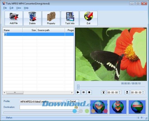Click the end time field stepper arrows
149x121 pixels.
[x=143, y=92]
